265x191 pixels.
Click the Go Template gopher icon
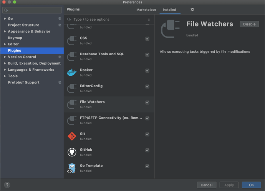pos(72,168)
